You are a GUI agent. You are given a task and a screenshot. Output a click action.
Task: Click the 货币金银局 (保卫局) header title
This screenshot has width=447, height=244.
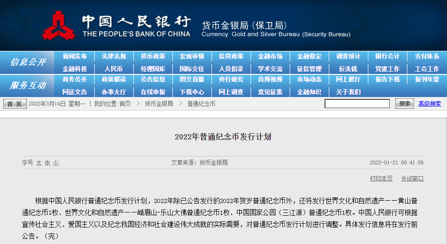tap(244, 25)
